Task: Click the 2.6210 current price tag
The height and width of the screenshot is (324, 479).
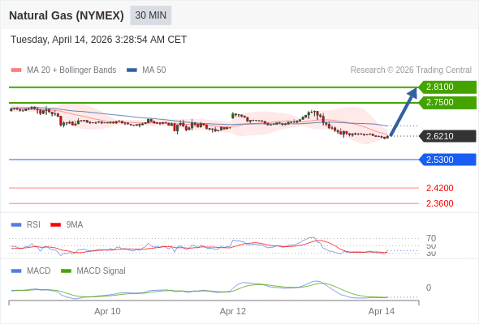Action: click(447, 136)
